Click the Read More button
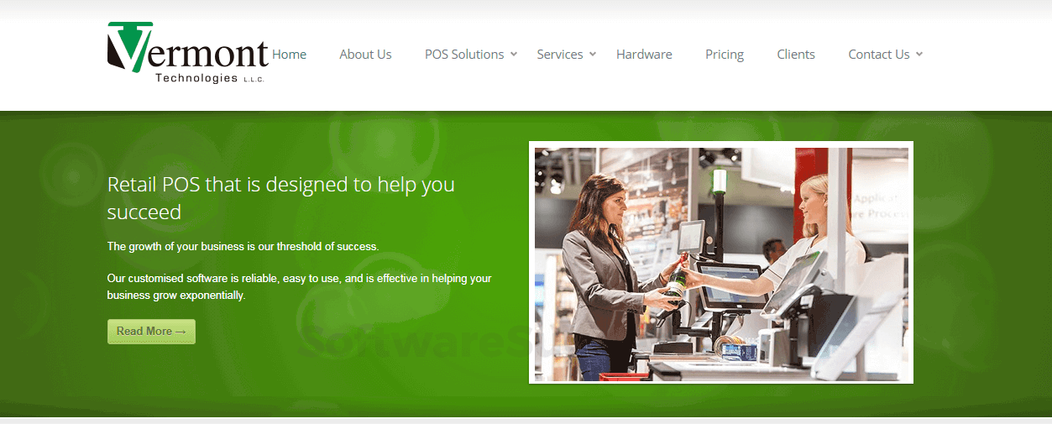 point(151,332)
